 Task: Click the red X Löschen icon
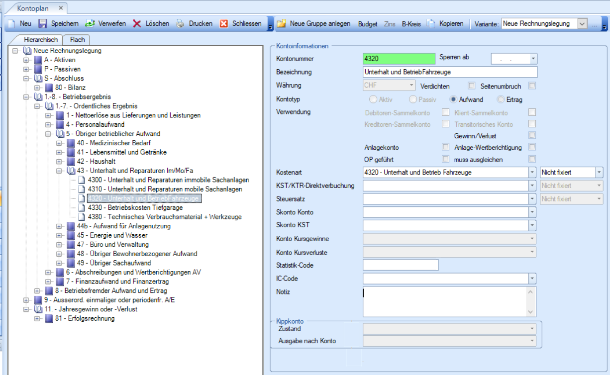(x=137, y=23)
